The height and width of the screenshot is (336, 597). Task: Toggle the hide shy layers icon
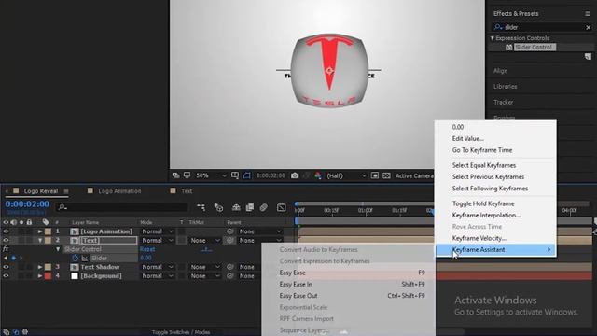pyautogui.click(x=236, y=207)
